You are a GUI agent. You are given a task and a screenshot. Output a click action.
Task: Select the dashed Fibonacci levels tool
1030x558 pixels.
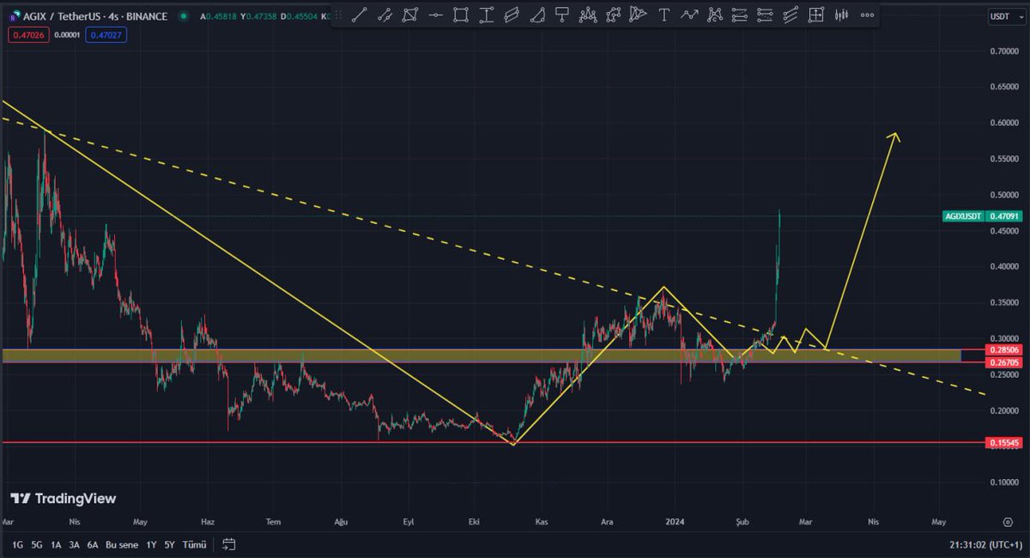[765, 15]
